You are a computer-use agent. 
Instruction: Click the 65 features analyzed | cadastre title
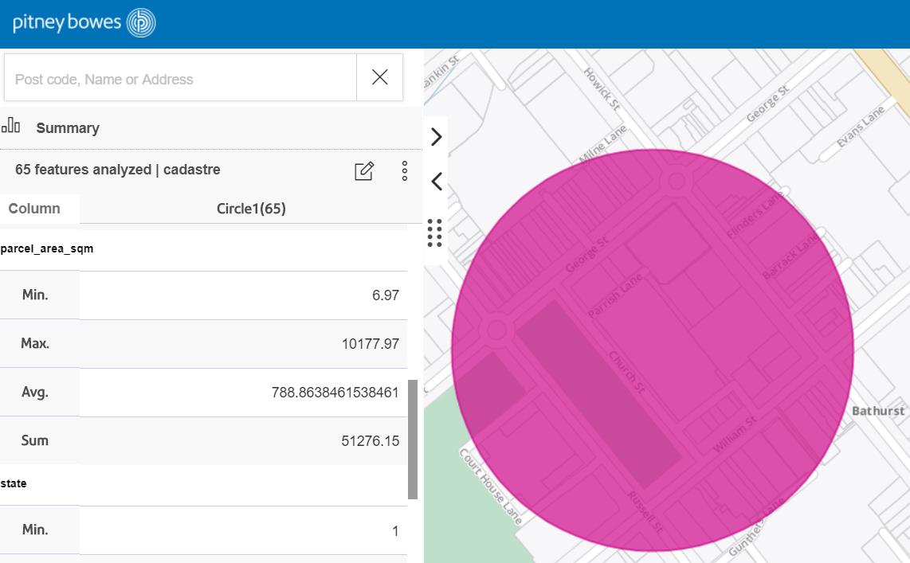(118, 170)
